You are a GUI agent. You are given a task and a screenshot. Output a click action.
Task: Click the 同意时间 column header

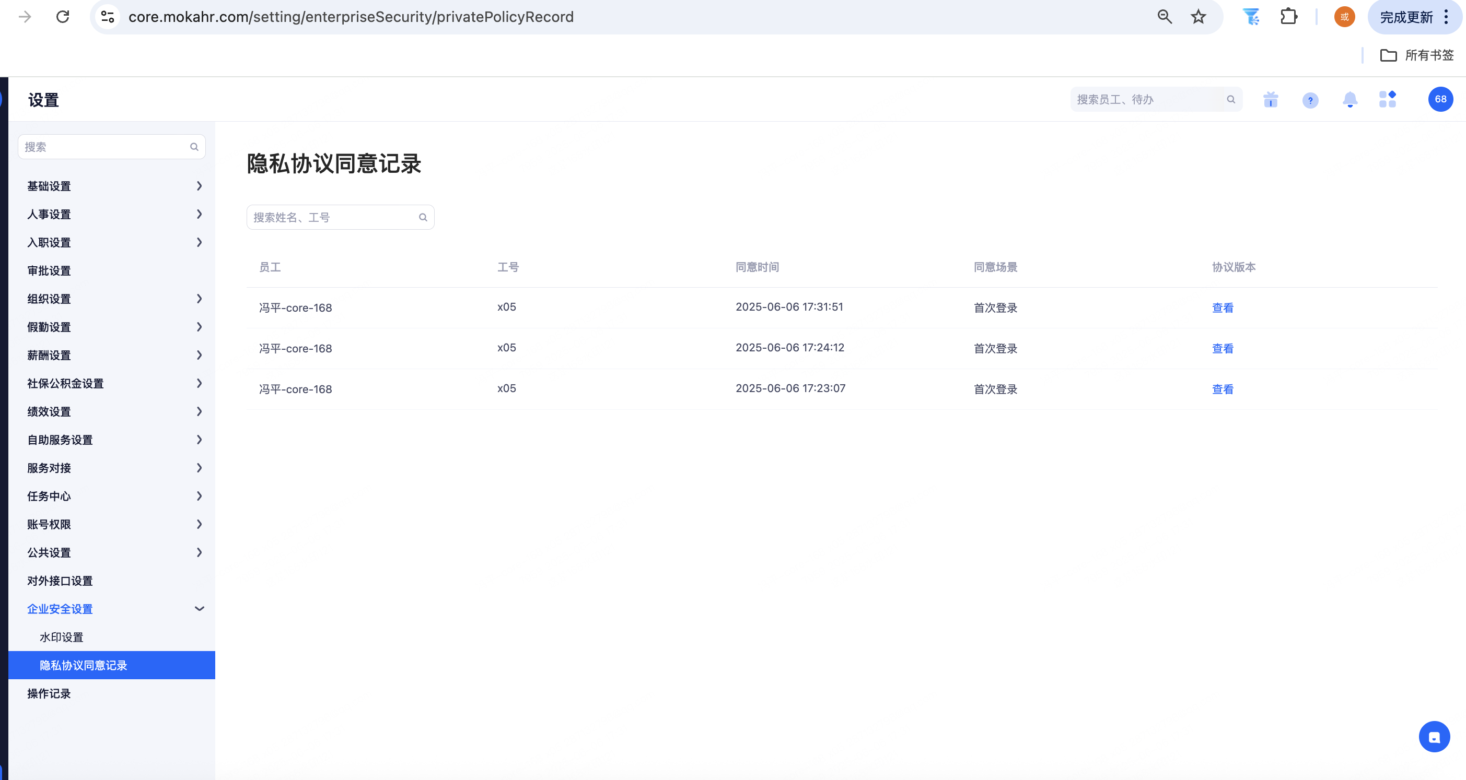coord(757,267)
